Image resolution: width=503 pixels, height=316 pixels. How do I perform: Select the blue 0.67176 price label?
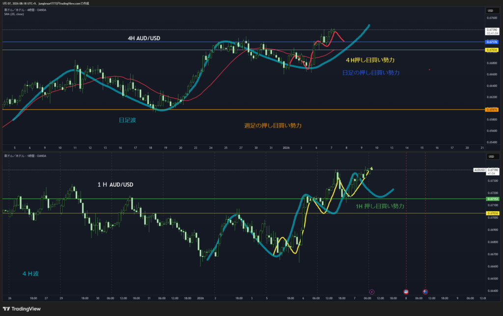tap(492, 42)
